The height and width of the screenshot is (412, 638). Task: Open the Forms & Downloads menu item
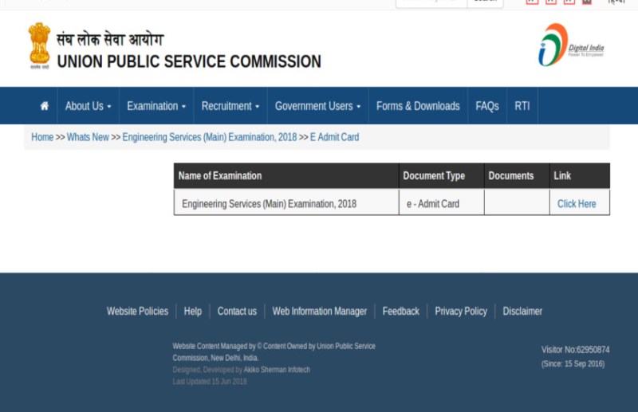418,106
